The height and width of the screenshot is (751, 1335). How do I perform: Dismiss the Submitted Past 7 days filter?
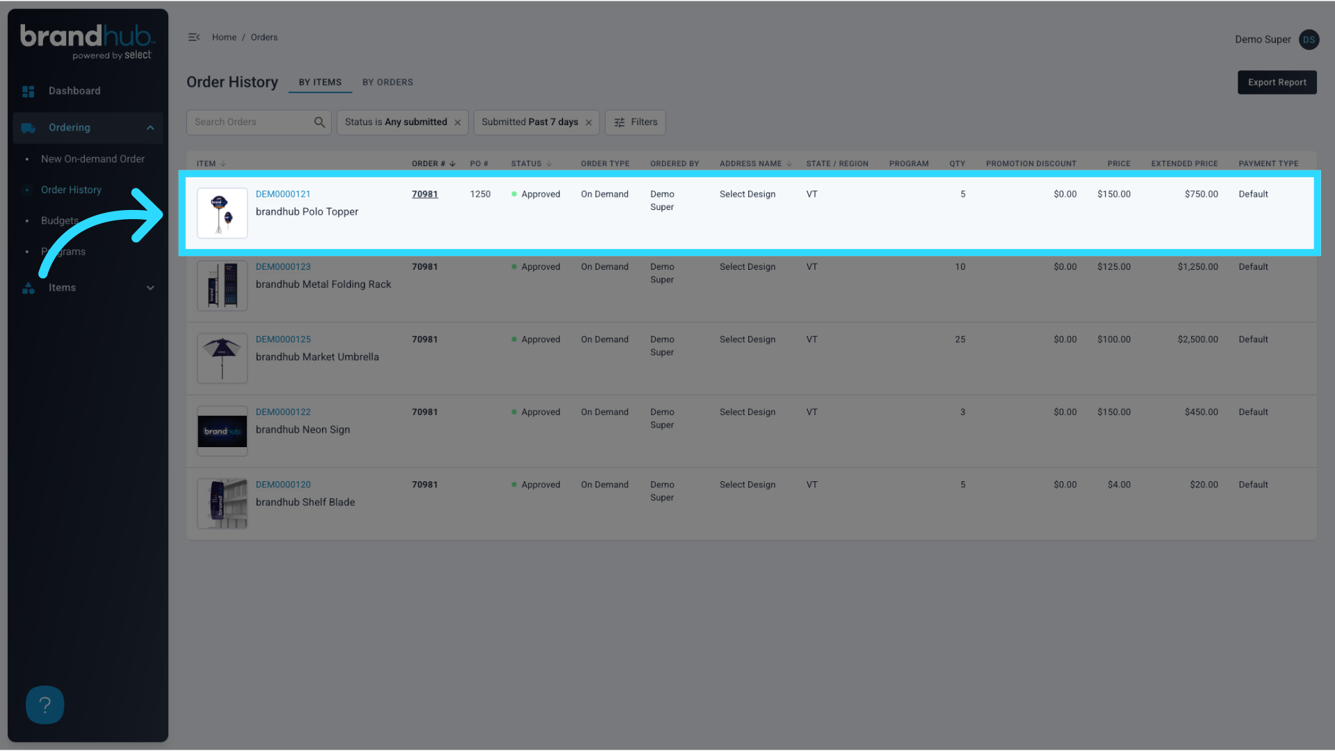pyautogui.click(x=588, y=122)
